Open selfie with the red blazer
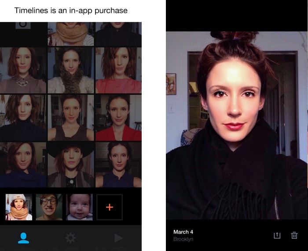Image resolution: width=308 pixels, height=251 pixels. tap(118, 118)
